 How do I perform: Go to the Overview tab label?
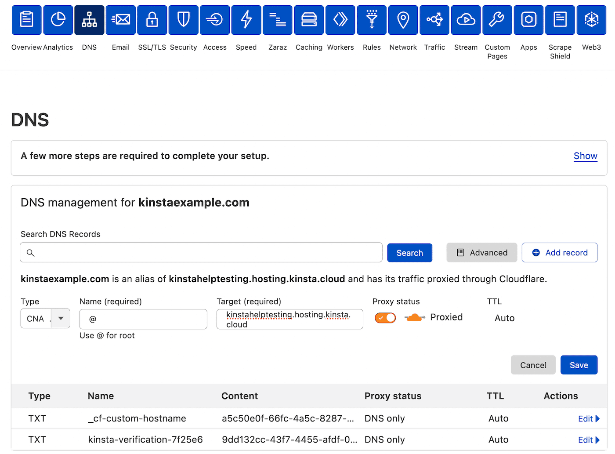click(27, 47)
